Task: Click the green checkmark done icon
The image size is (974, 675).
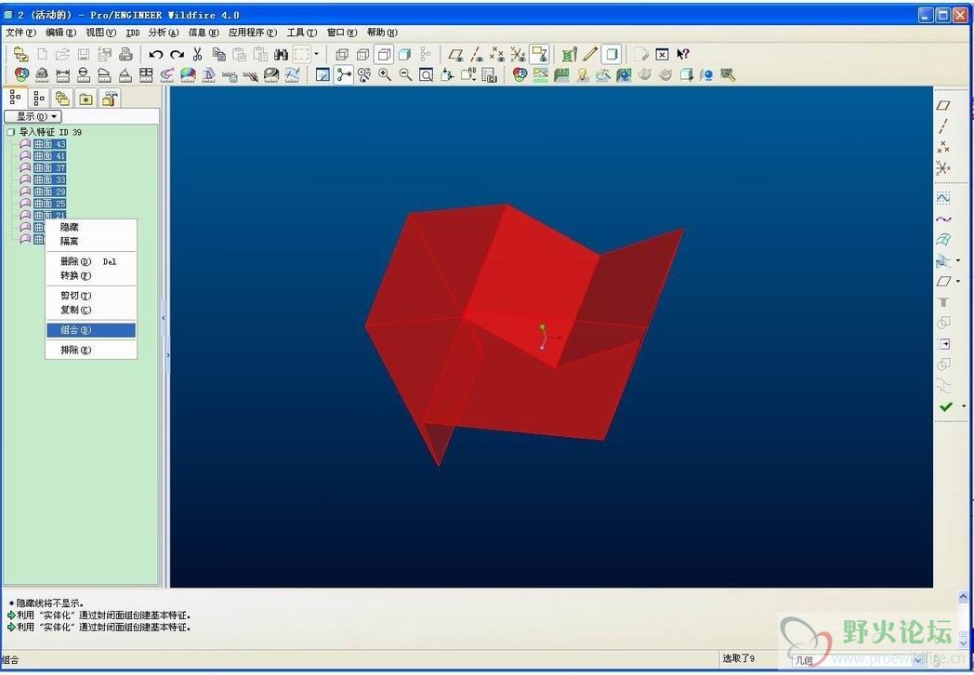Action: point(945,406)
